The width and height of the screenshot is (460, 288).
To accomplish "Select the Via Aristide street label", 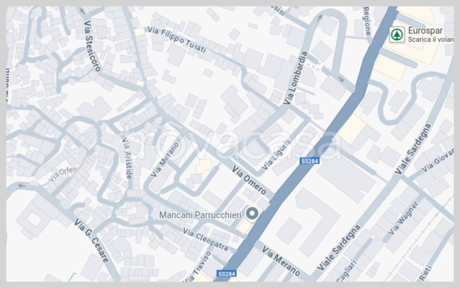I will [x=127, y=158].
